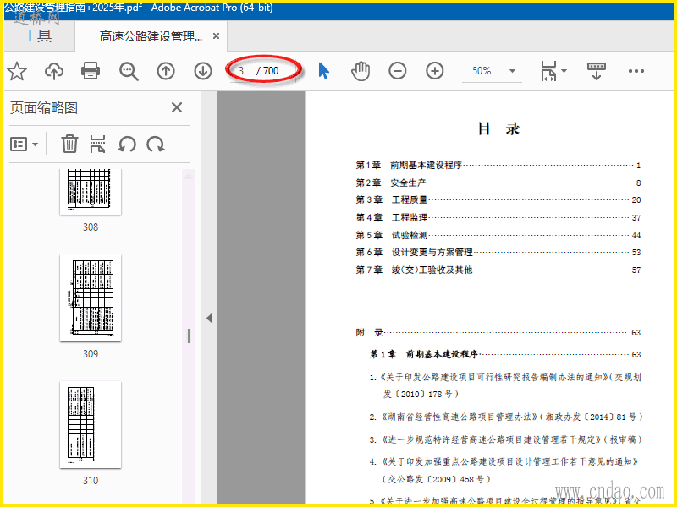Click the star bookmark icon
Screen dimensions: 677x507
click(17, 71)
